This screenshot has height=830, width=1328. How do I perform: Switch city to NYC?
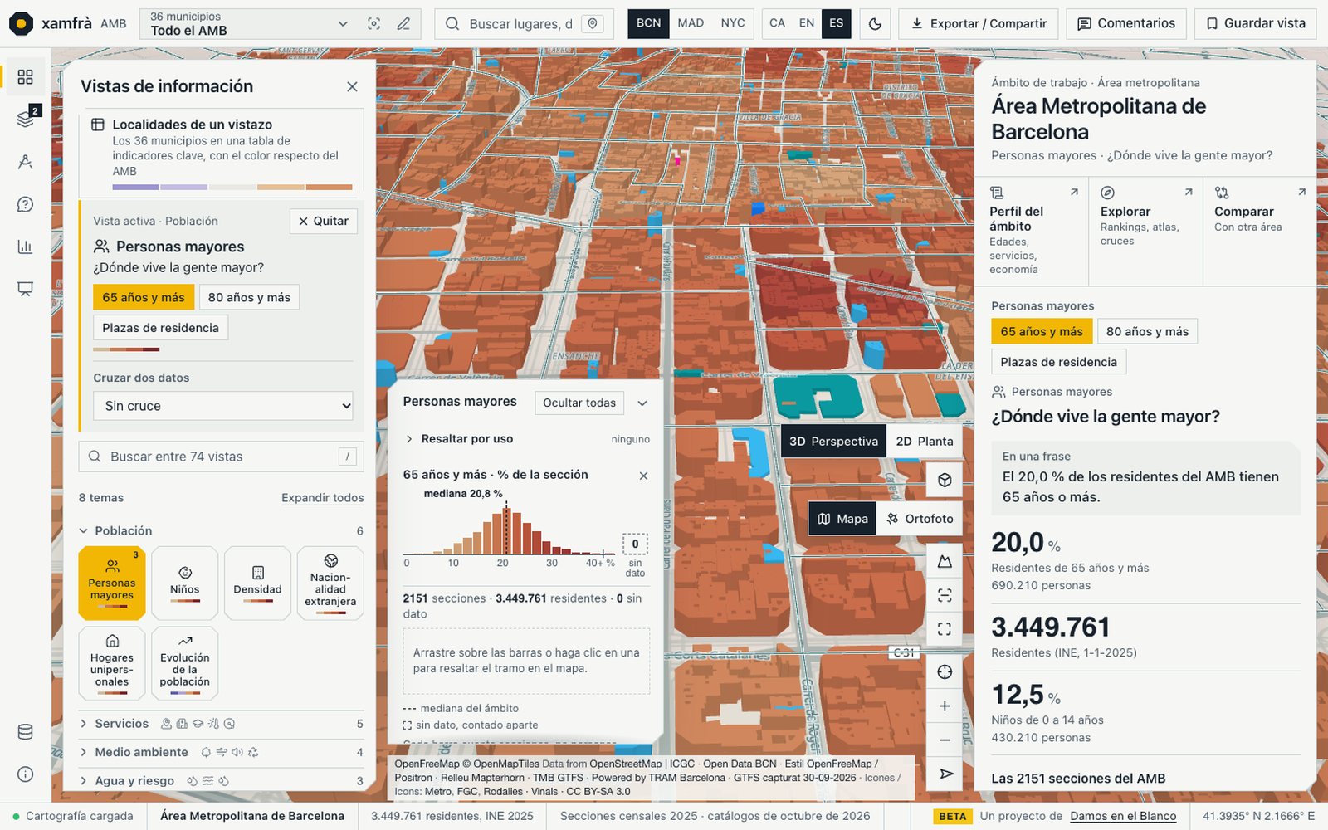pos(733,23)
